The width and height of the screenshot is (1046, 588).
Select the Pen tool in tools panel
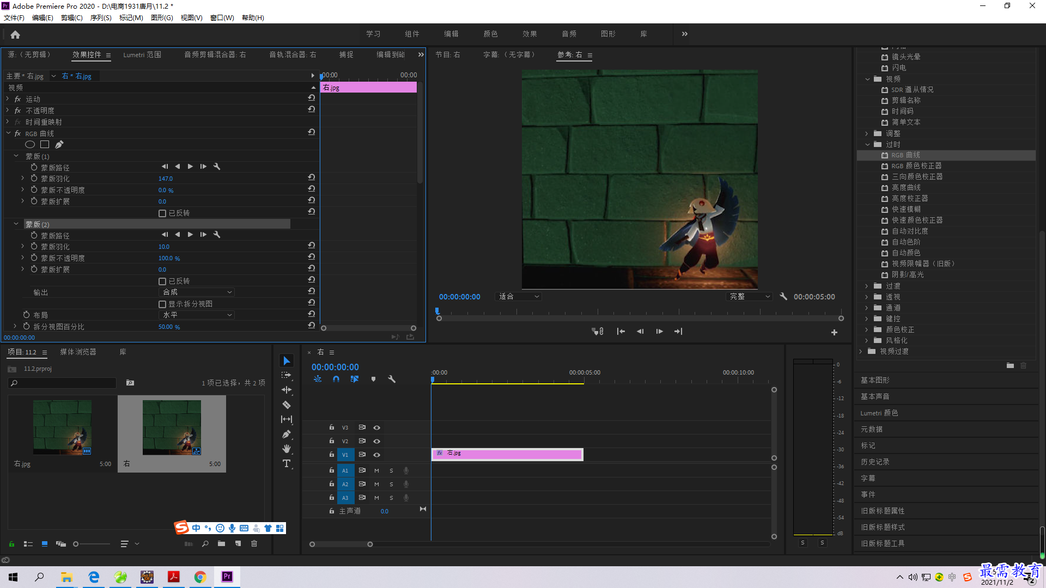coord(287,434)
